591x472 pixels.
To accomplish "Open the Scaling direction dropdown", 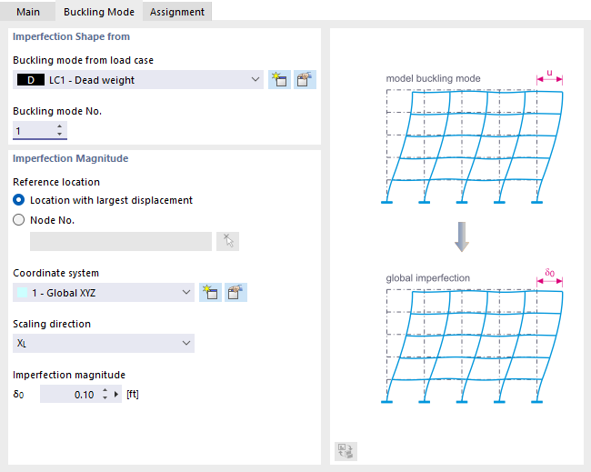I will click(x=186, y=343).
